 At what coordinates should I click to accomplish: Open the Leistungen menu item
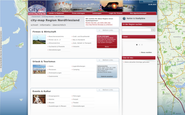(x=97, y=13)
